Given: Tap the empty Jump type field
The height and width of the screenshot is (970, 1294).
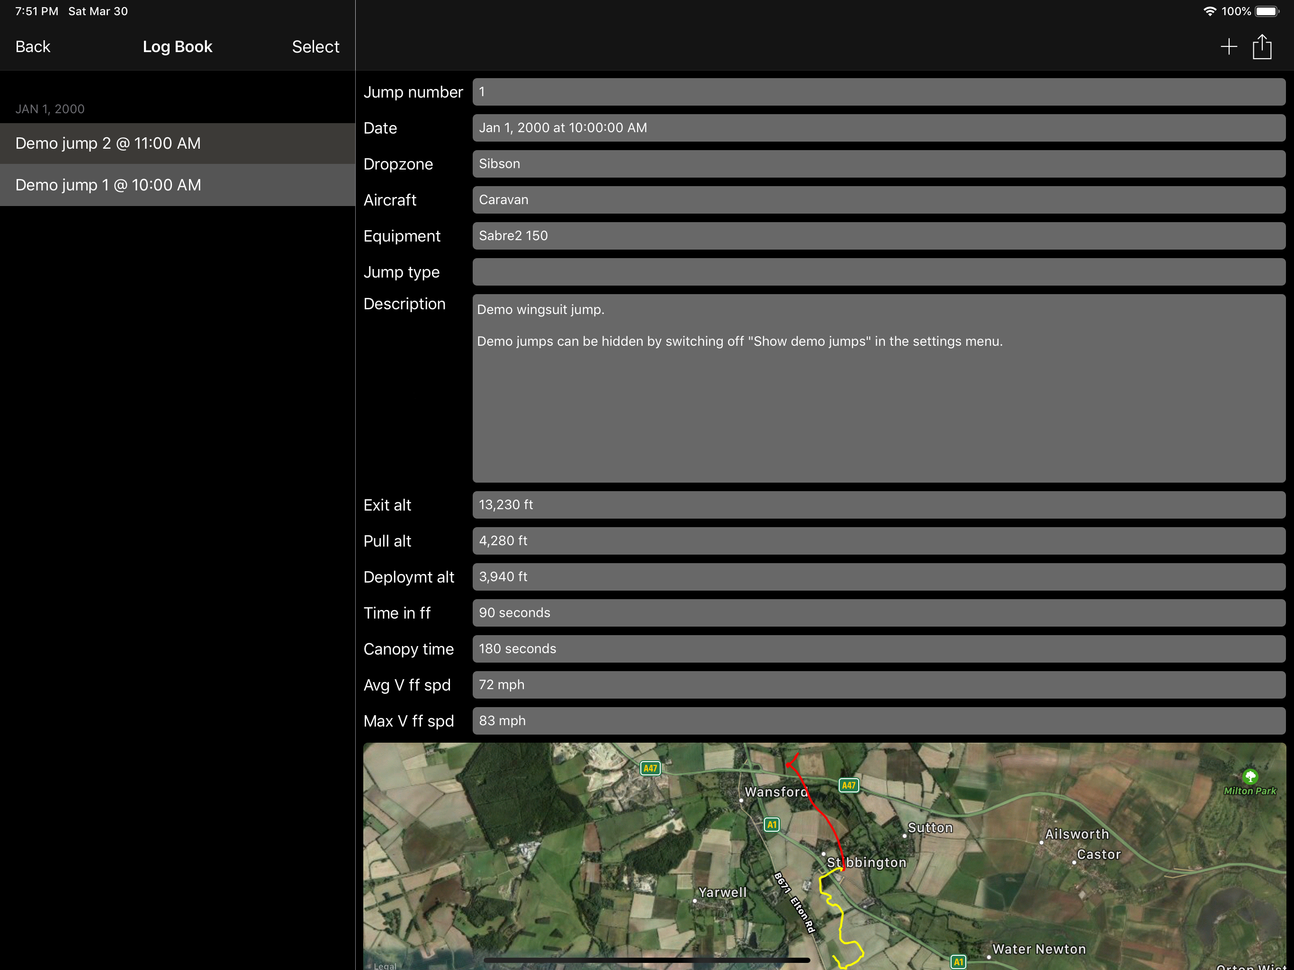Looking at the screenshot, I should coord(879,272).
